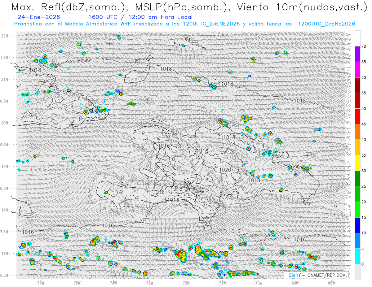Click the '68W' longitude axis label
Image resolution: width=372 pixels, height=287 pixels.
[331, 283]
